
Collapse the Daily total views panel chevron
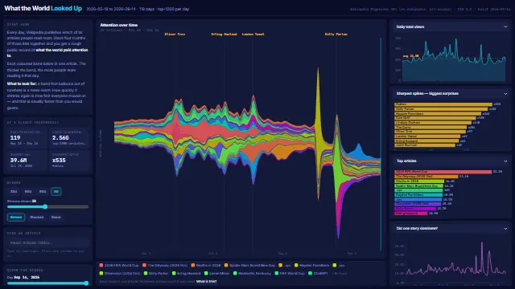(x=505, y=26)
